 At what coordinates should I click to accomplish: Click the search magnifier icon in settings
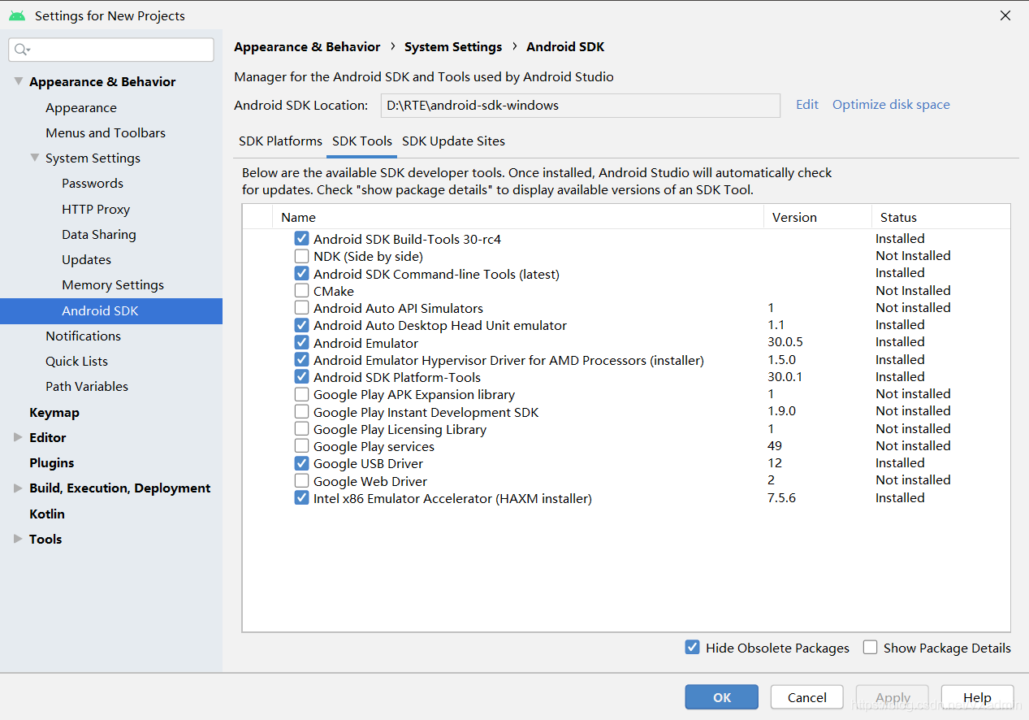pos(22,50)
